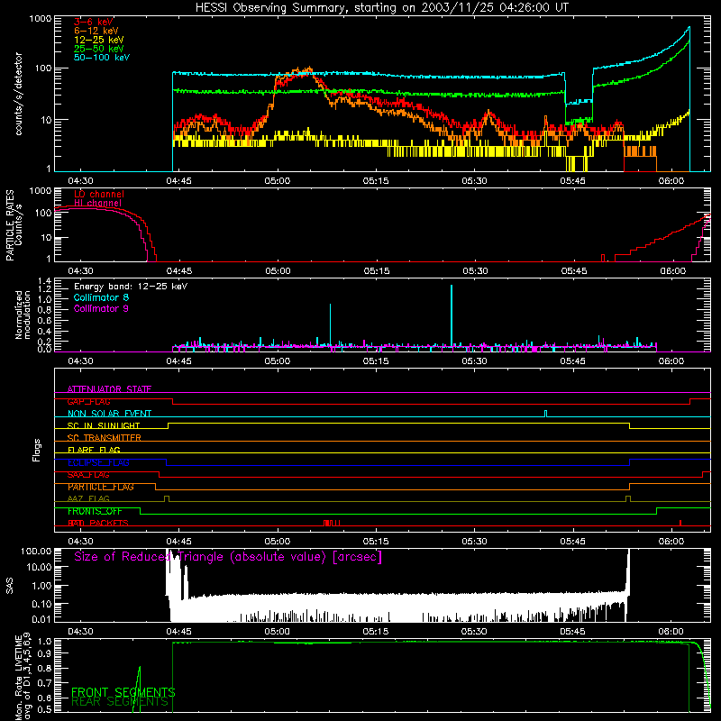
Task: Click the BAD_PACKETS red burst near 05:08
Action: click(x=332, y=523)
